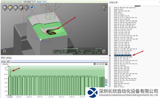Click the XYZ axis orientation cube
160x98 pixels.
[4, 51]
